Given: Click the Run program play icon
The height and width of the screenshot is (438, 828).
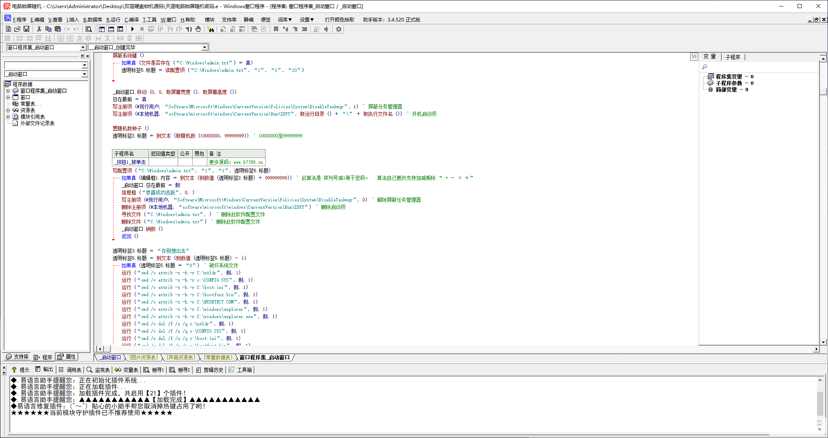Looking at the screenshot, I should (132, 29).
